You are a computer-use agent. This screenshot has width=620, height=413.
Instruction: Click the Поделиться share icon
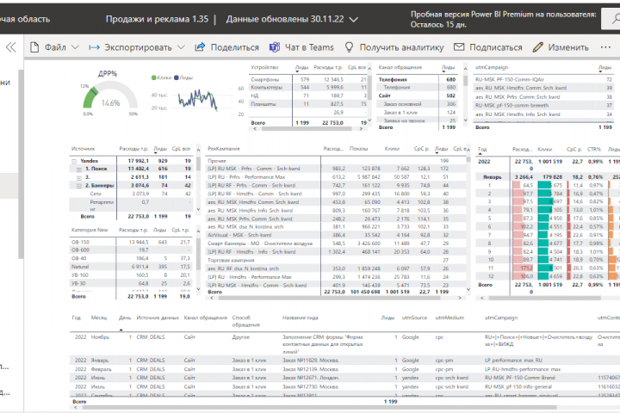[200, 47]
